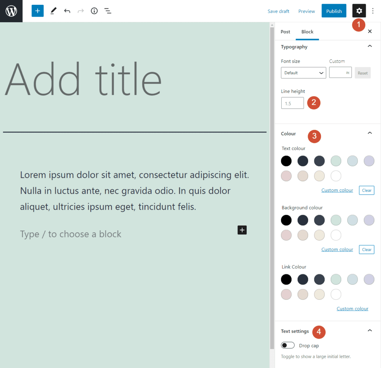This screenshot has width=381, height=368.
Task: Open the block inserter toolbar icon
Action: (x=37, y=11)
